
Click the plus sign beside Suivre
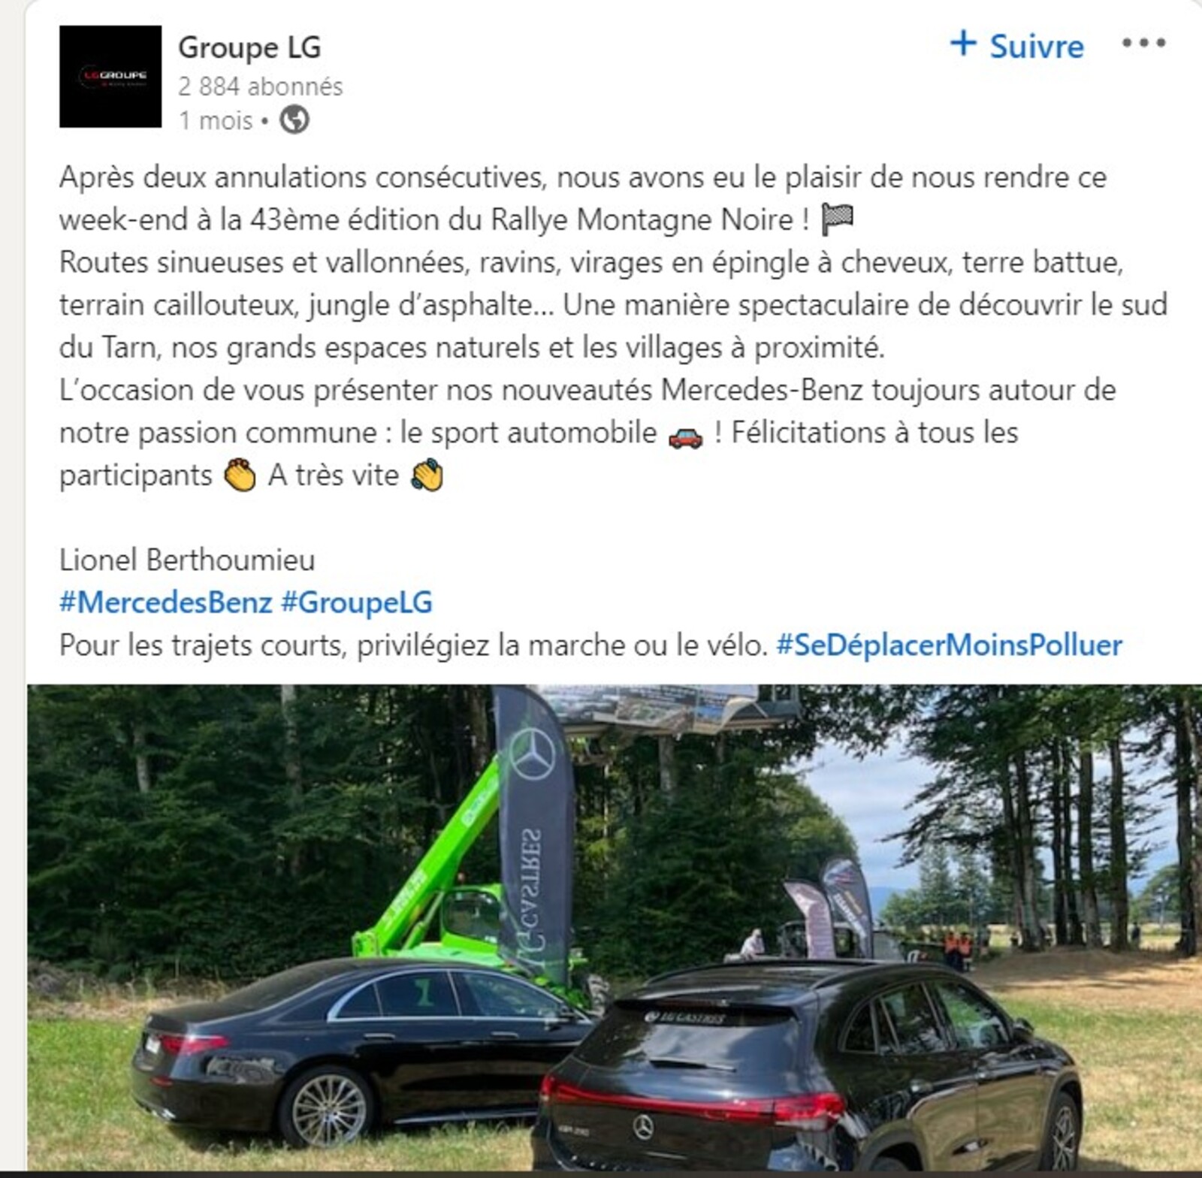click(x=963, y=44)
